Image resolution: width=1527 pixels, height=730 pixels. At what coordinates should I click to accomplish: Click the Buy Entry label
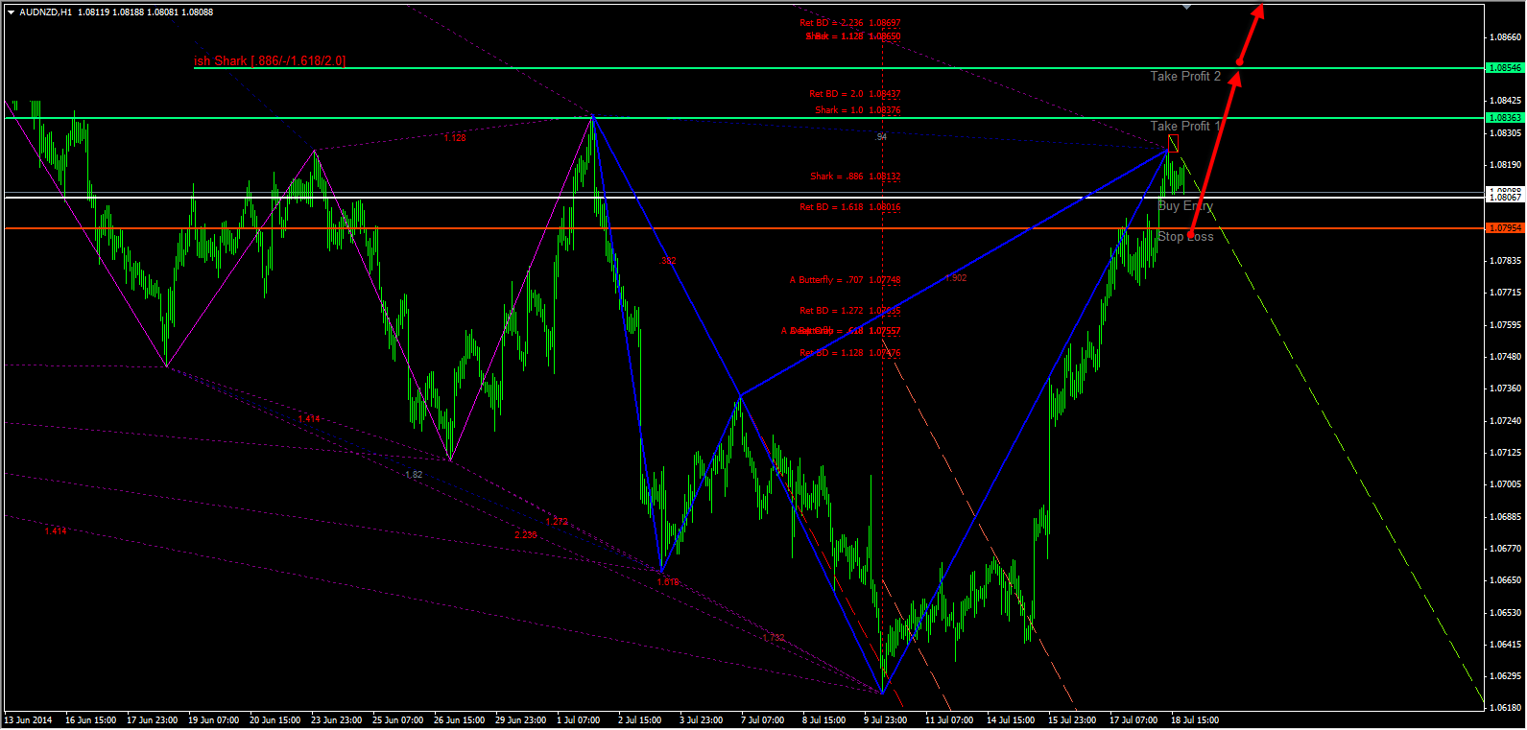pos(1185,206)
